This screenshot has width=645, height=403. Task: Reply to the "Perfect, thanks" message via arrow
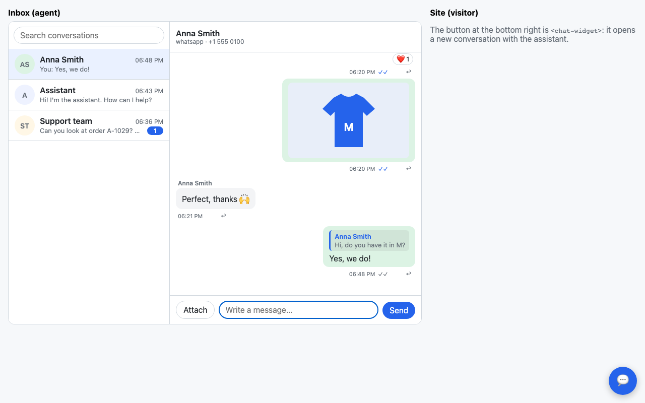[x=223, y=216]
